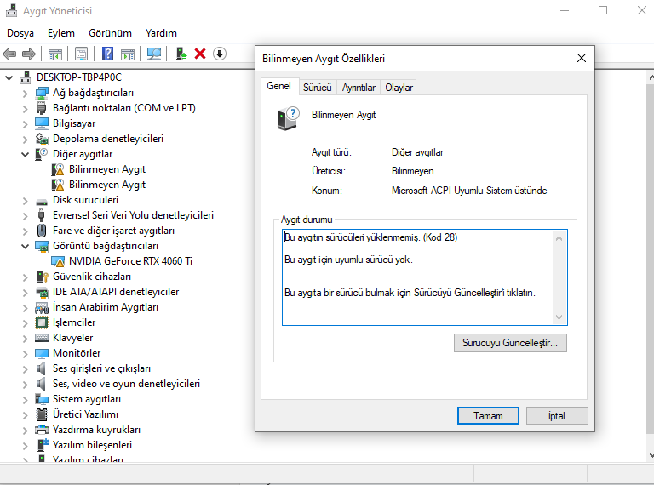The image size is (654, 485).
Task: Expand Bağlantı noktaları (COM ve LPT)
Action: 25,109
